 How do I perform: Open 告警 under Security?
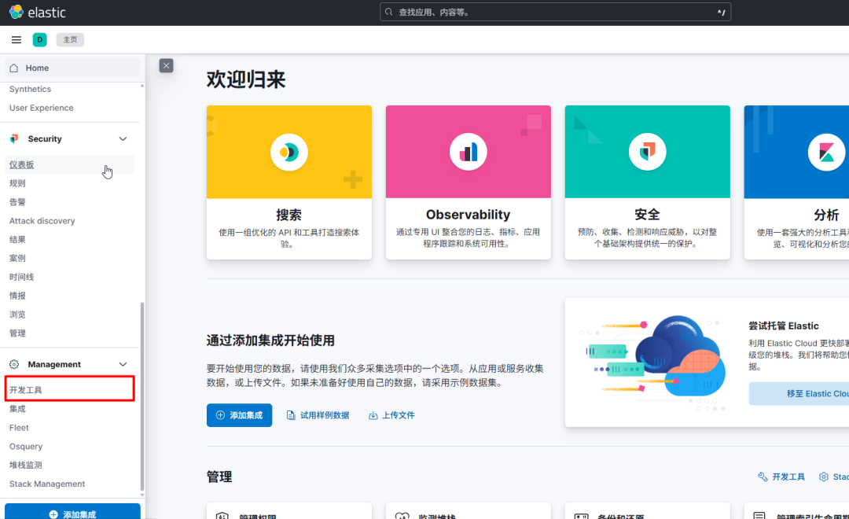coord(17,202)
